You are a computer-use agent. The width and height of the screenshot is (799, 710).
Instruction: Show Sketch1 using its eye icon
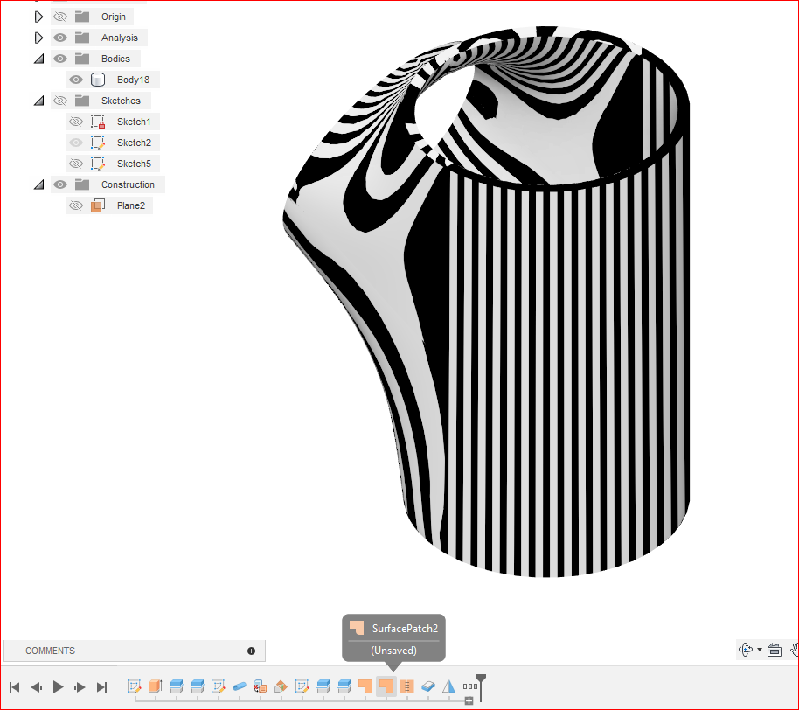(x=76, y=122)
